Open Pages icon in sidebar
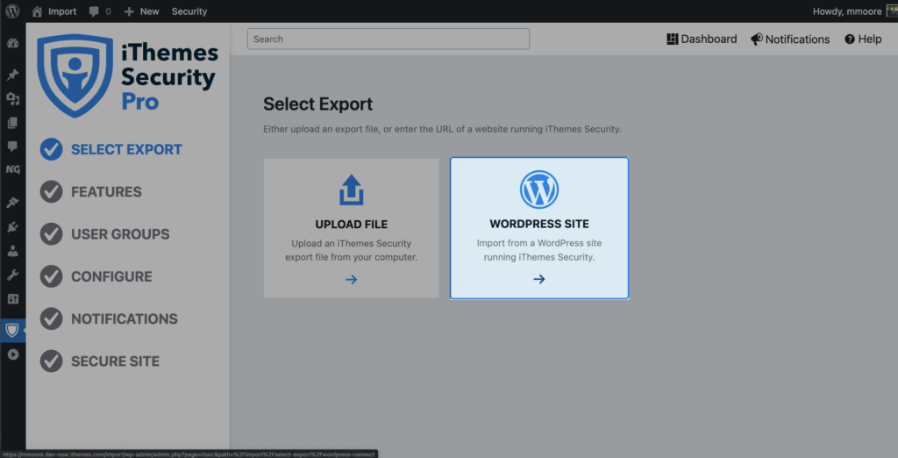This screenshot has width=898, height=458. (x=12, y=123)
